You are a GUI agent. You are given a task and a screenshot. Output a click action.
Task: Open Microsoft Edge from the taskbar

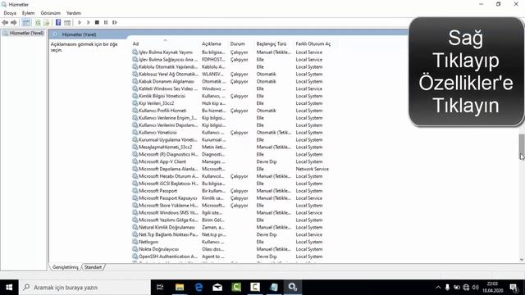pos(199,288)
